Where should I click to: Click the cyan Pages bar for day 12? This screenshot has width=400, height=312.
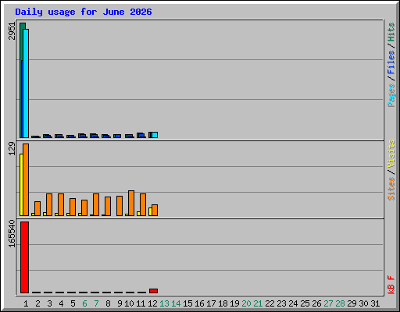[x=155, y=135]
